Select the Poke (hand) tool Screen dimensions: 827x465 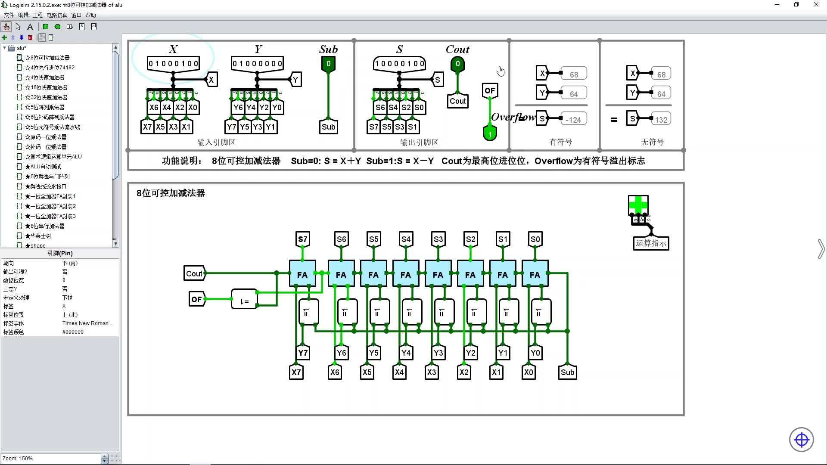(x=6, y=27)
